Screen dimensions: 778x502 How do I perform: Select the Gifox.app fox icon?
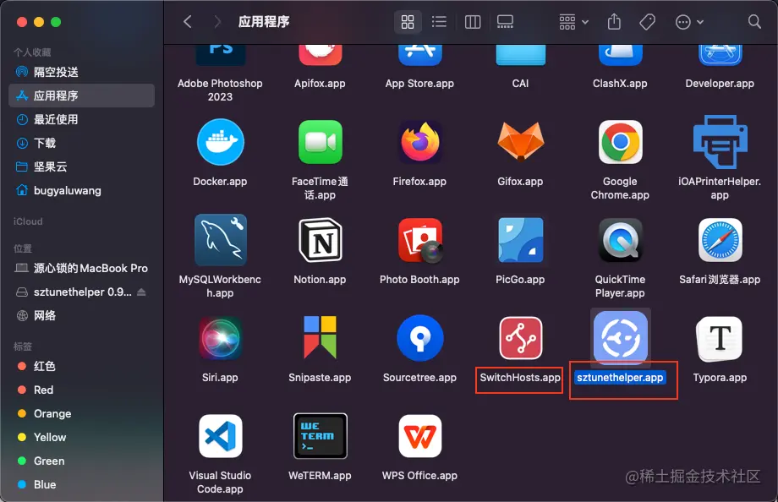tap(520, 142)
